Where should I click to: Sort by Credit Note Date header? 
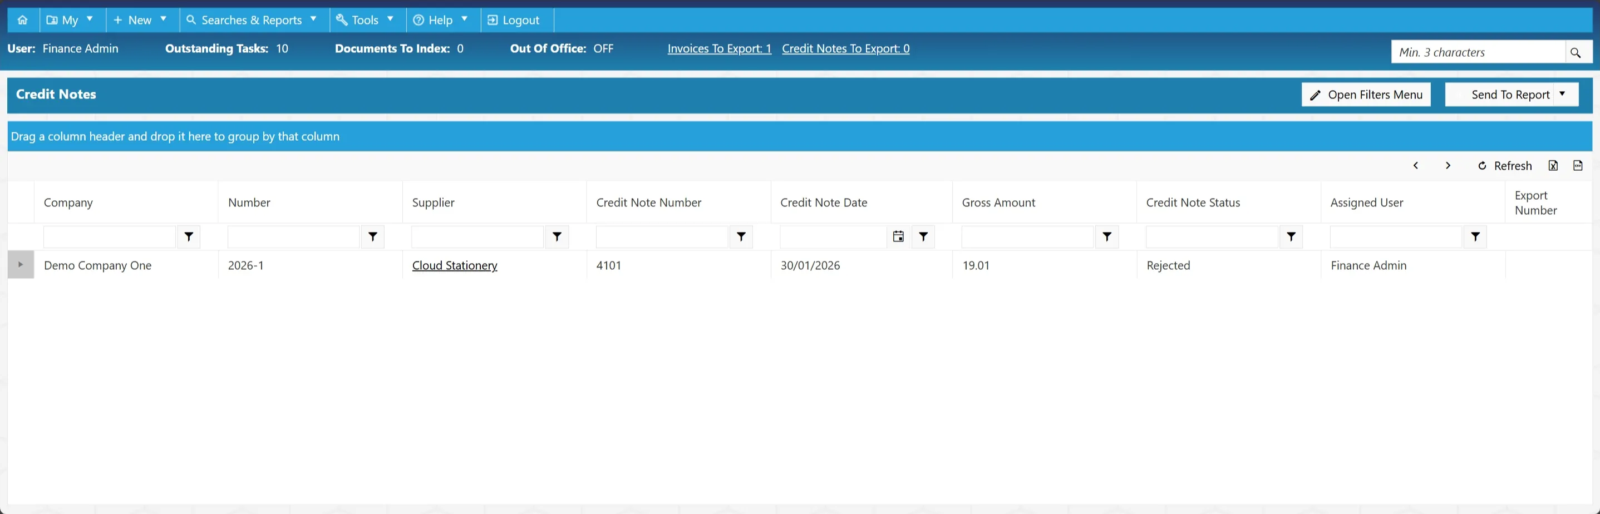[x=824, y=202]
